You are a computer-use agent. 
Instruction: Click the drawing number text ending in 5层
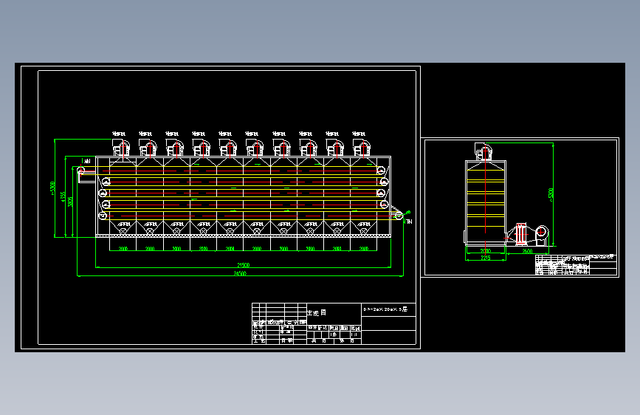tap(385, 309)
